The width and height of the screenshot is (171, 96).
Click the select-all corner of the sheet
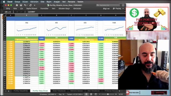point(5,15)
